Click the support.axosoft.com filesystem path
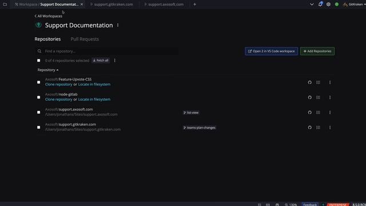Viewport: 366px width, 206px height. click(x=81, y=114)
